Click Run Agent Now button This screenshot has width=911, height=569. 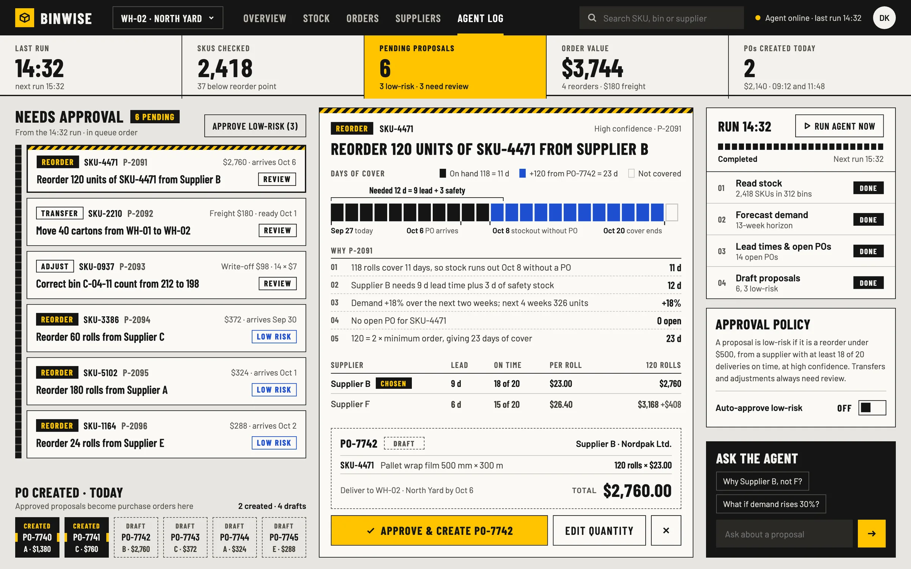839,126
